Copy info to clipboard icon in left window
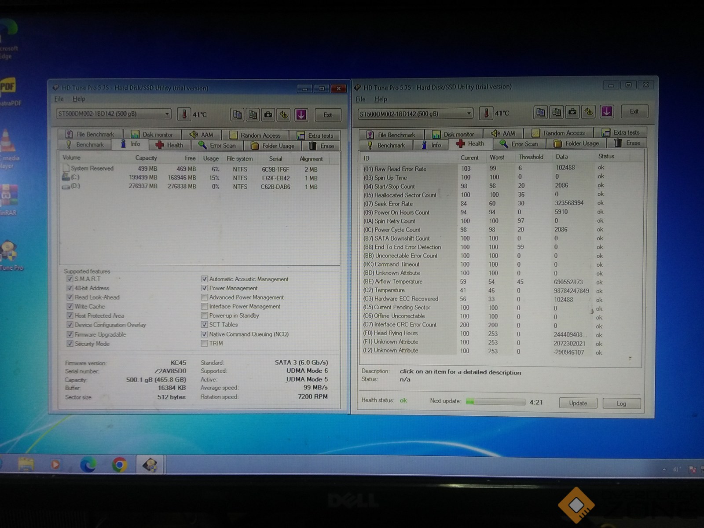 (238, 115)
